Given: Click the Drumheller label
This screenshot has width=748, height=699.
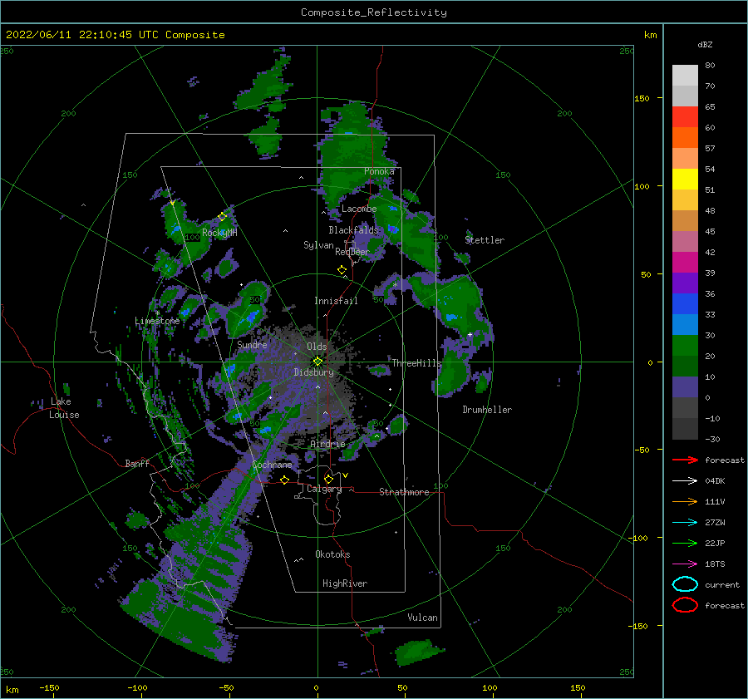Looking at the screenshot, I should tap(487, 410).
